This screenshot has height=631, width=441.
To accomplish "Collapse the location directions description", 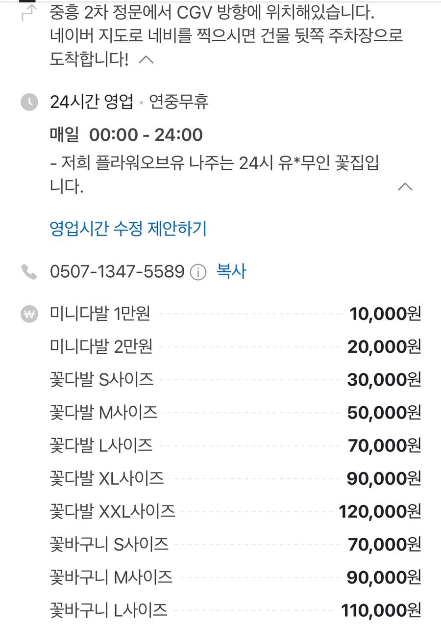I will [x=147, y=60].
